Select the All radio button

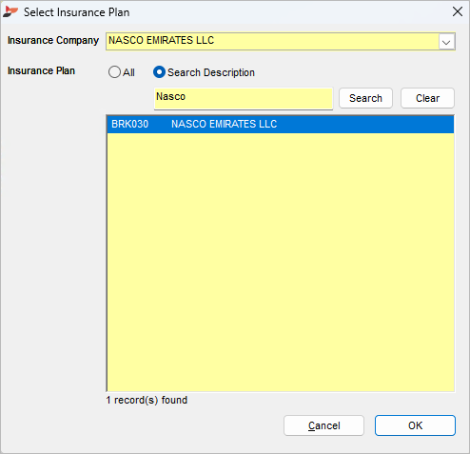pyautogui.click(x=114, y=72)
